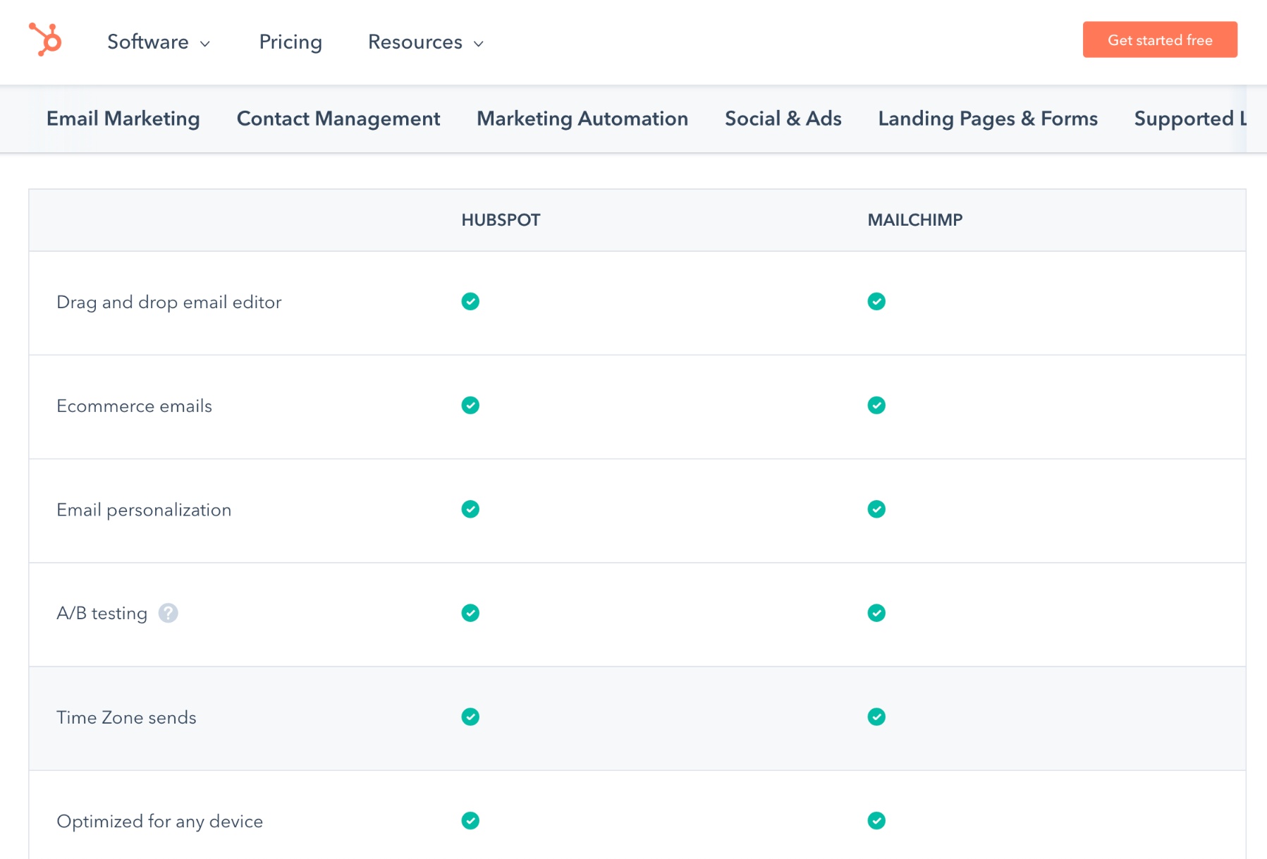This screenshot has width=1267, height=859.
Task: Open the Pricing page
Action: (x=290, y=42)
